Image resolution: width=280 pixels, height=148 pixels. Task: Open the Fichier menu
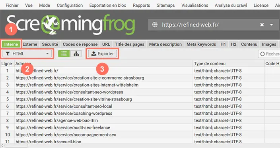(x=12, y=5)
